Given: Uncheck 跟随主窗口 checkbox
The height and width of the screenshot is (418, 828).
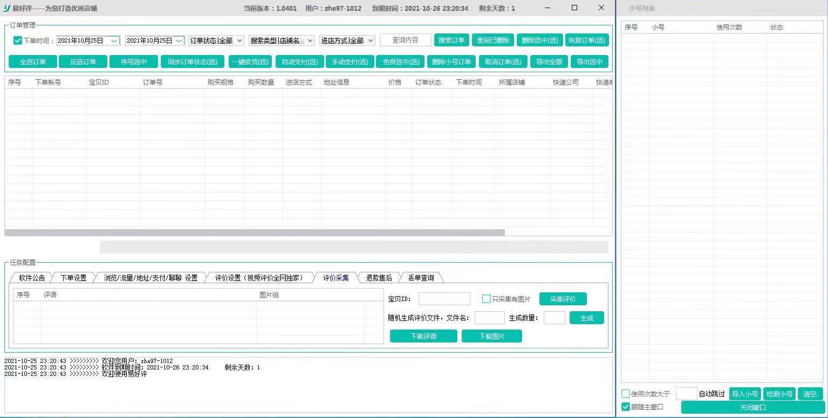Looking at the screenshot, I should 626,407.
